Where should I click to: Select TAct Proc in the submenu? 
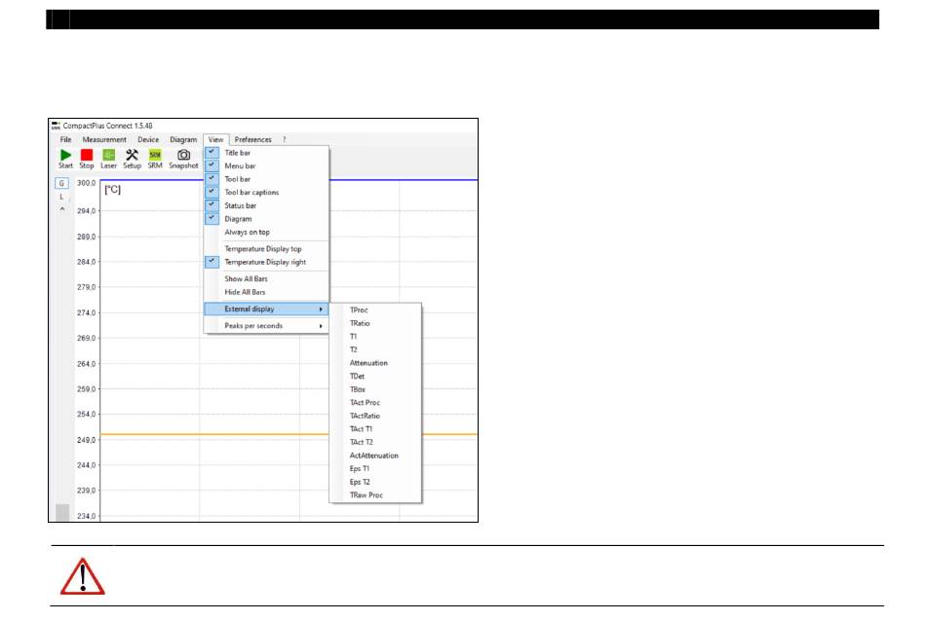375,403
